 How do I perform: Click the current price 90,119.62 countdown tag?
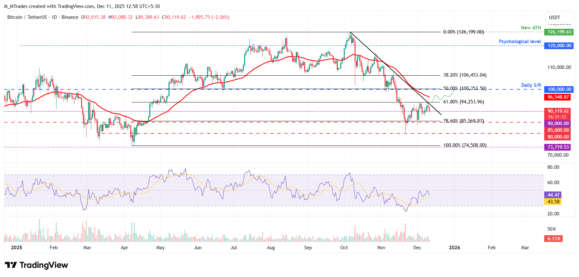point(558,114)
